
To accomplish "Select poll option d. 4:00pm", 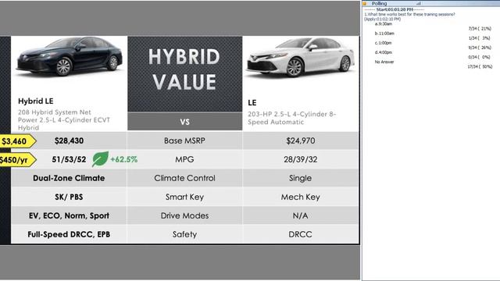I will [384, 52].
